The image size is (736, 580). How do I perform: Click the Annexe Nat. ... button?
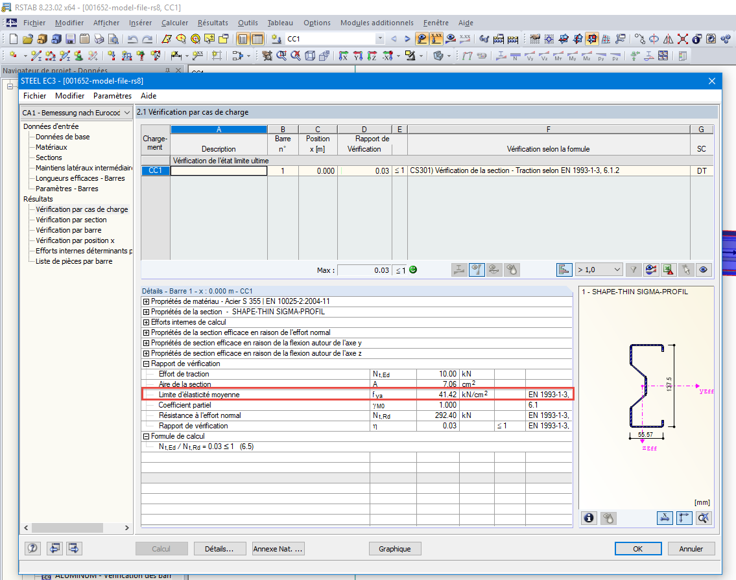(278, 548)
